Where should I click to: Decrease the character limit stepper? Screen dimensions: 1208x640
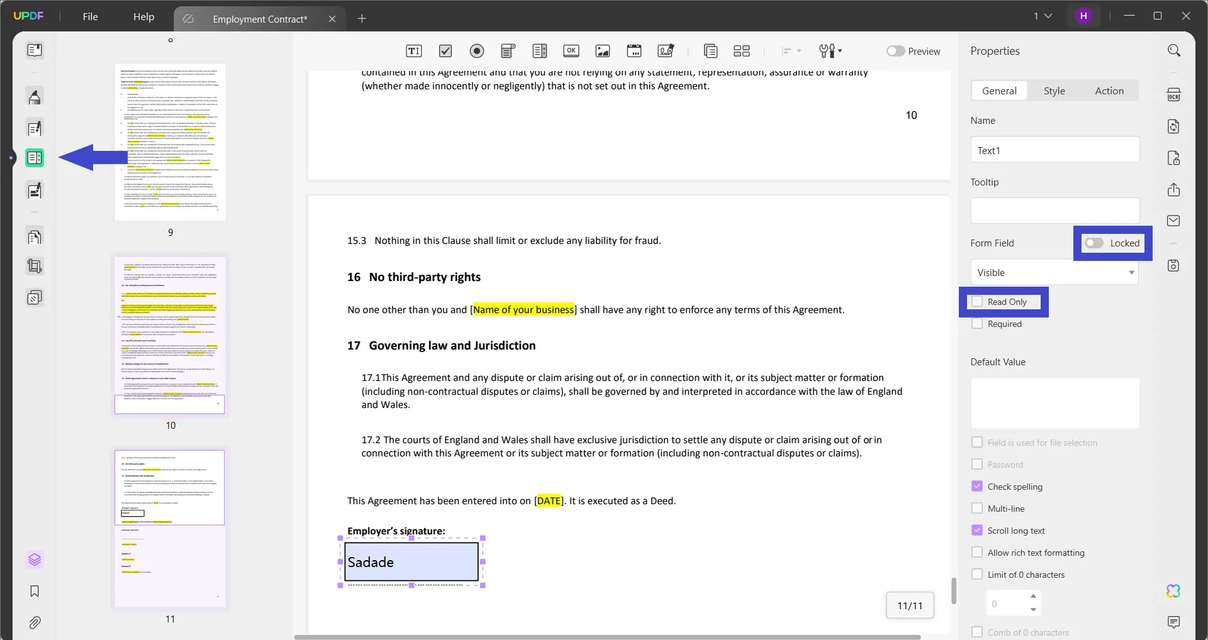[1033, 610]
